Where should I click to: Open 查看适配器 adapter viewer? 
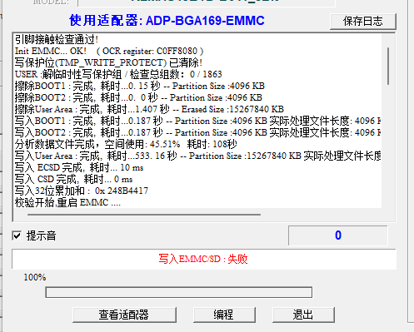pos(124,315)
